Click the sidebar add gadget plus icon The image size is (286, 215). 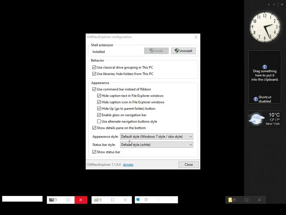282,4
